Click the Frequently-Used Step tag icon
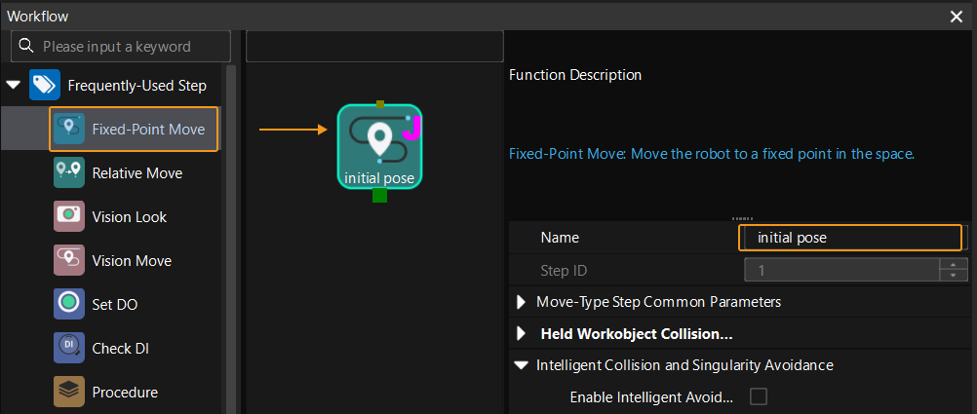The width and height of the screenshot is (977, 414). (x=44, y=85)
